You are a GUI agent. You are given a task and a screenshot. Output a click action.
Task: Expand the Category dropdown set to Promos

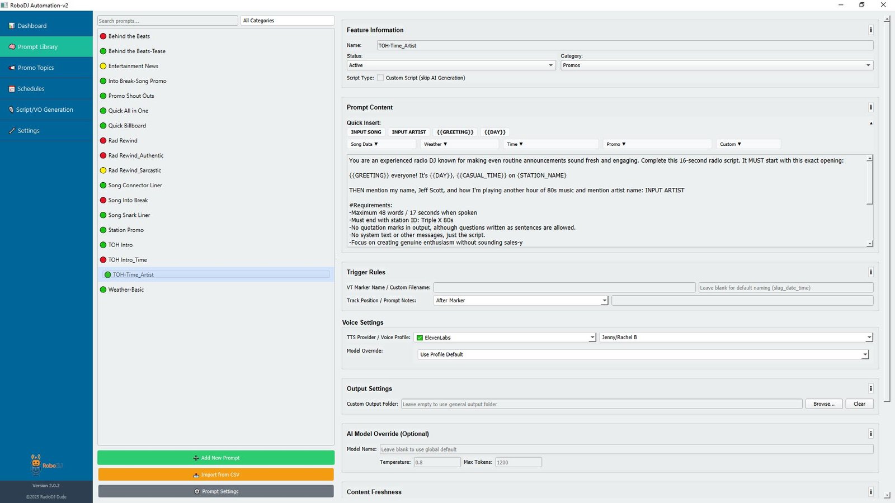(x=716, y=65)
